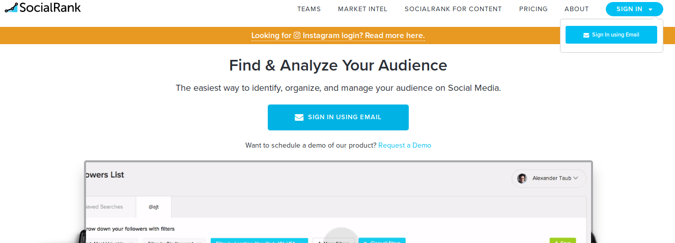This screenshot has height=243, width=675.
Task: Switch to the @ajt tab
Action: click(x=154, y=207)
